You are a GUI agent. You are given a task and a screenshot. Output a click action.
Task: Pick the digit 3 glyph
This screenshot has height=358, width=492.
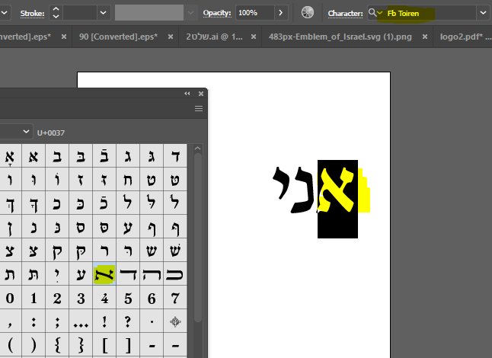pyautogui.click(x=81, y=298)
